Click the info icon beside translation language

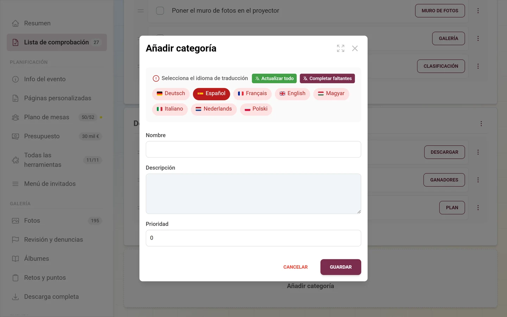(x=156, y=79)
